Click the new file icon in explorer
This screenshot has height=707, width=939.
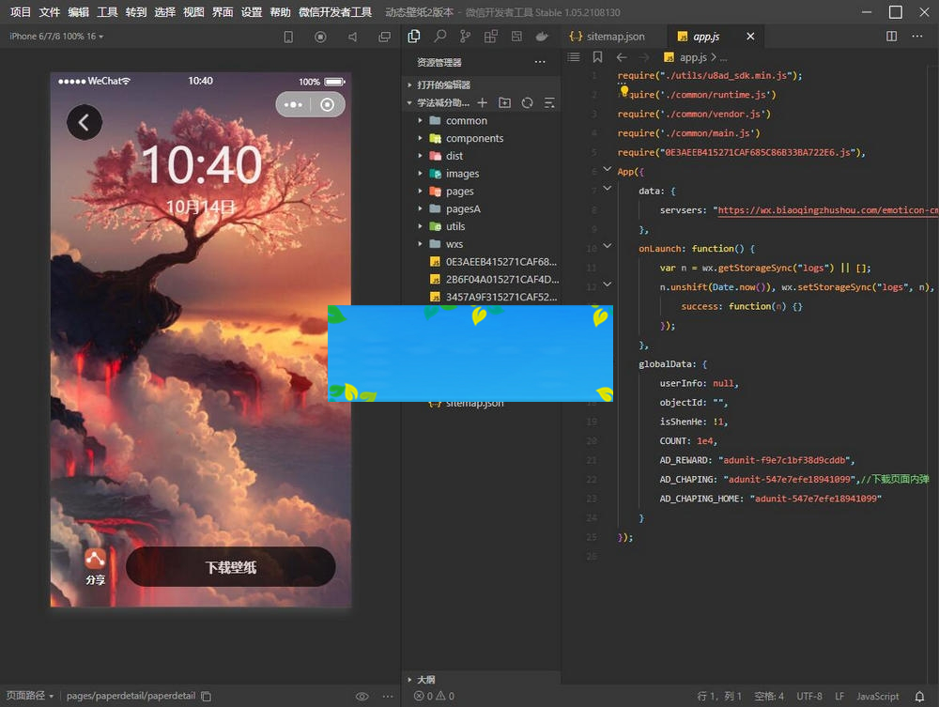click(x=483, y=102)
